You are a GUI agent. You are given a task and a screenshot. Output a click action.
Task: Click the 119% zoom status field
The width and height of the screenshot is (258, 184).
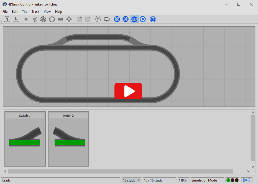[183, 180]
